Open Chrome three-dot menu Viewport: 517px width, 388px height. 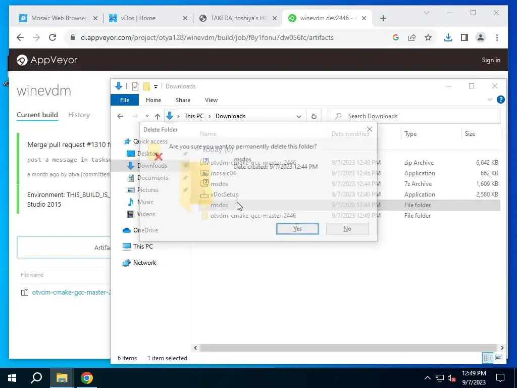point(497,37)
